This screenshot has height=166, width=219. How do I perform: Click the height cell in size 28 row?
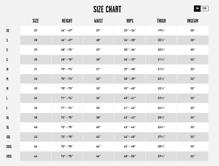coord(67,40)
